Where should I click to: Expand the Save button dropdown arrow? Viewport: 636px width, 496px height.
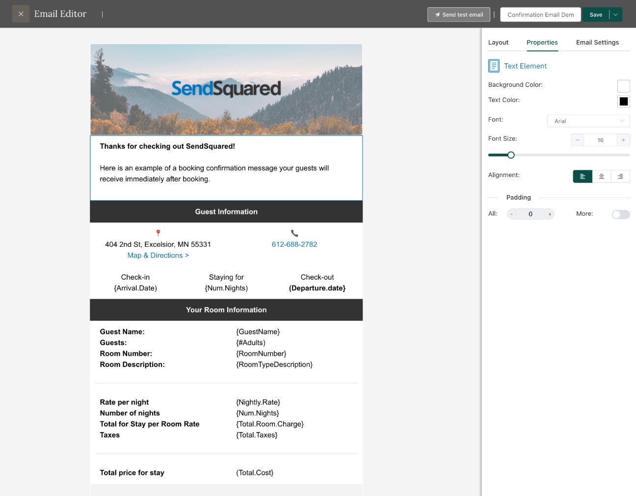click(615, 15)
